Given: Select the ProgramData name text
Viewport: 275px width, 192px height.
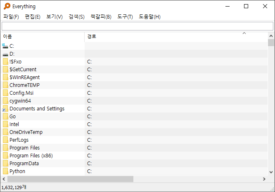Looking at the screenshot, I should (x=24, y=164).
